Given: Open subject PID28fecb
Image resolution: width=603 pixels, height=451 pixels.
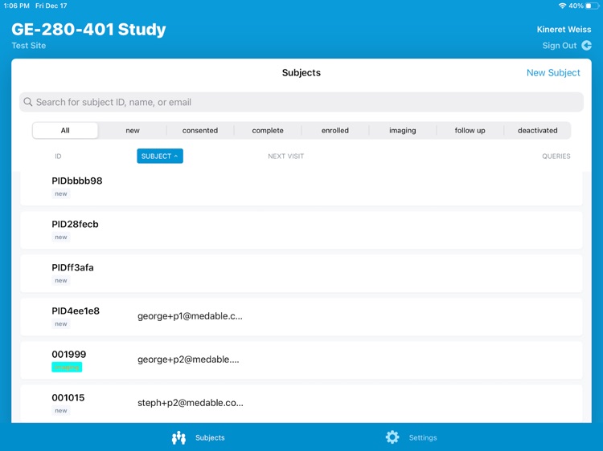Looking at the screenshot, I should pos(301,230).
